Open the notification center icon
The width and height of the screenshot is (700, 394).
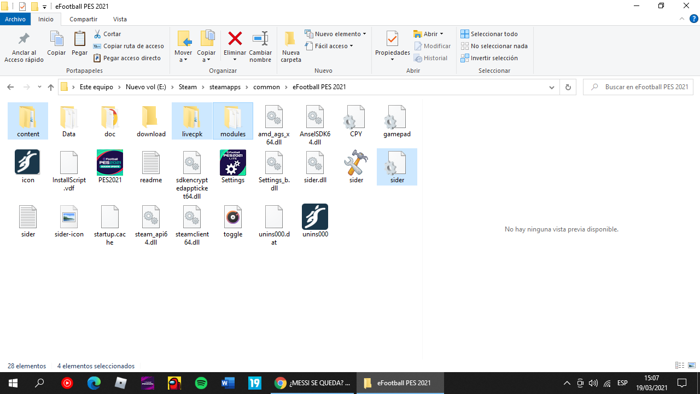682,383
